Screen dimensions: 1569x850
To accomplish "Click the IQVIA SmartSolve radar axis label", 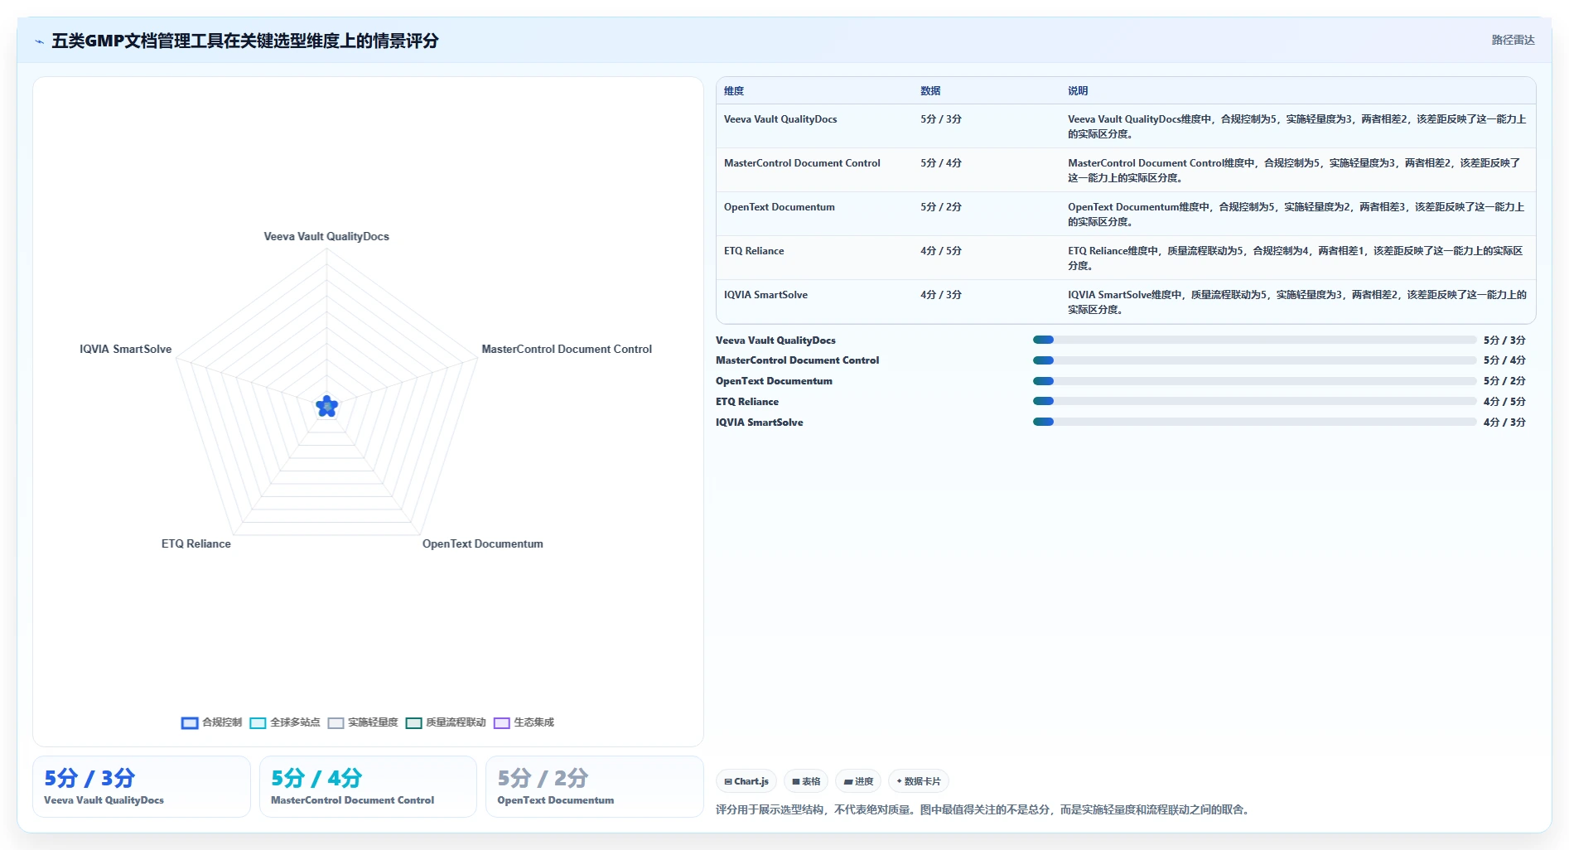I will coord(126,350).
